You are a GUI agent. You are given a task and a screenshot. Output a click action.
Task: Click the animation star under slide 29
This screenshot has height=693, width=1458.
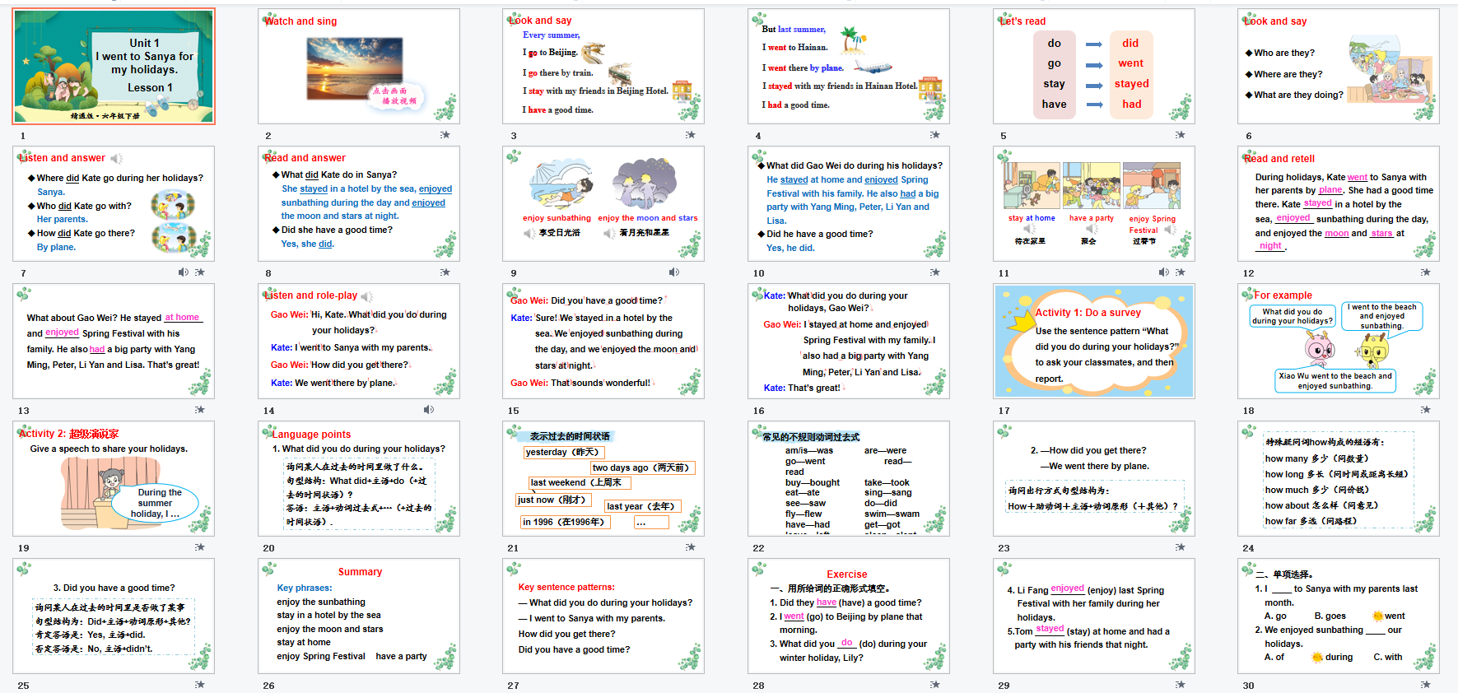(x=1180, y=684)
